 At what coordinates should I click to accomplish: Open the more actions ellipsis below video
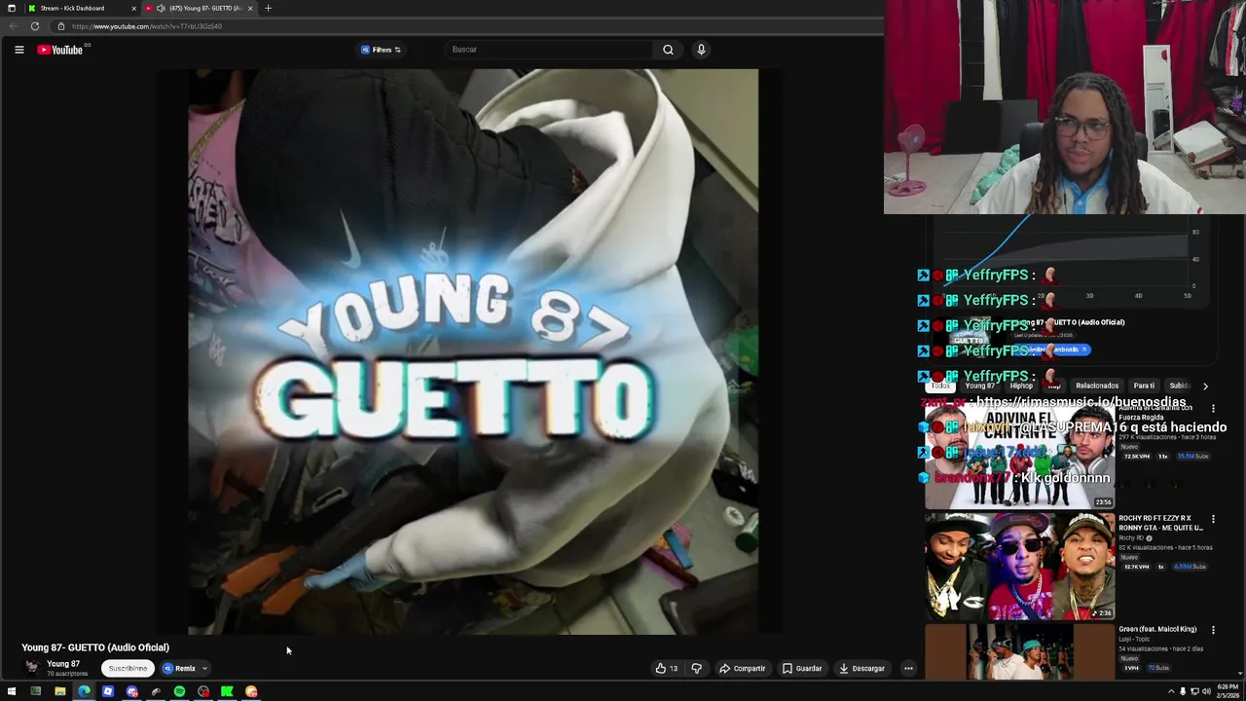pyautogui.click(x=908, y=669)
